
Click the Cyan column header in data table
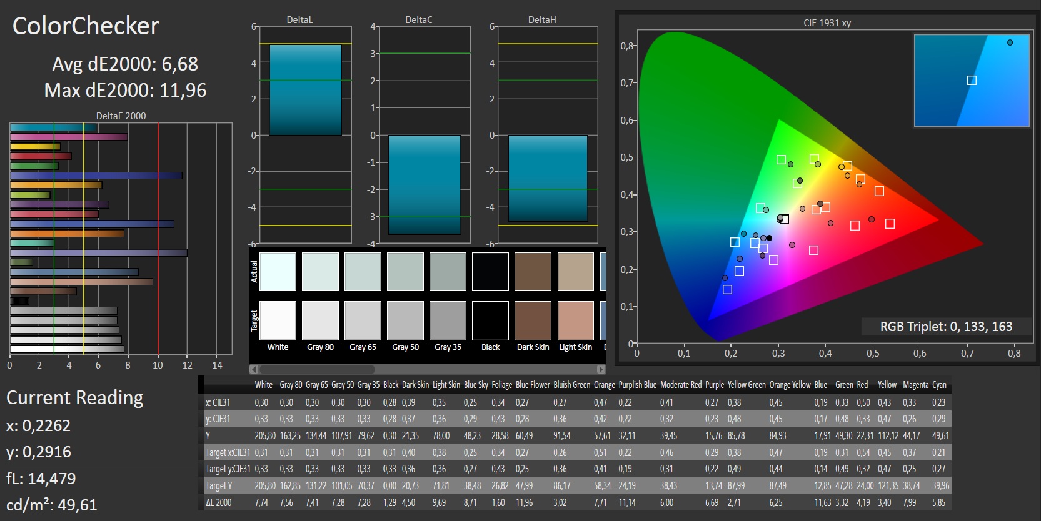pyautogui.click(x=939, y=385)
